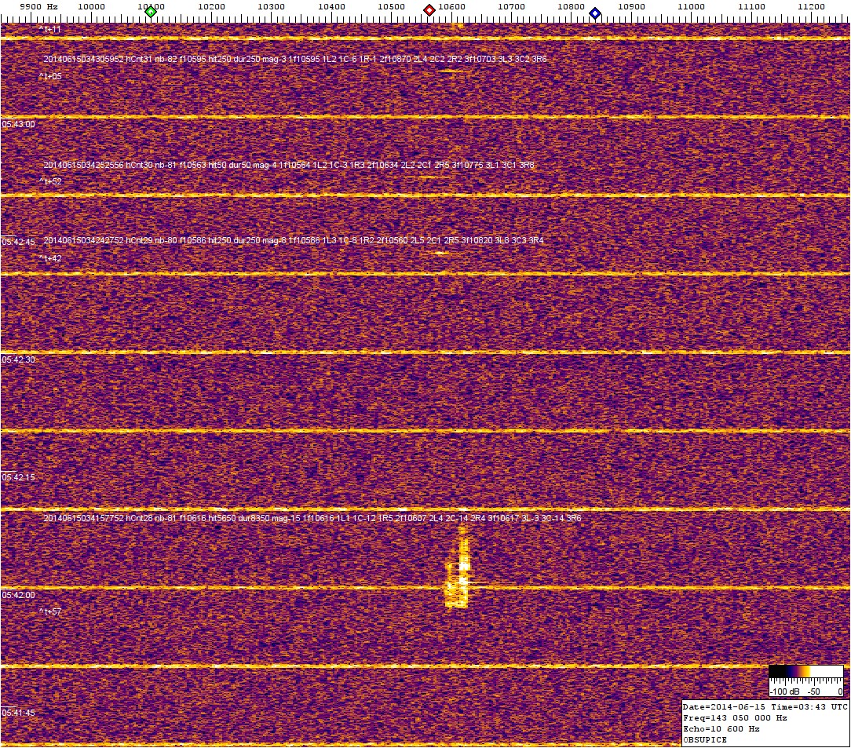Click the 05:42:45 time label
Viewport: 851px width, 748px height.
tap(18, 242)
